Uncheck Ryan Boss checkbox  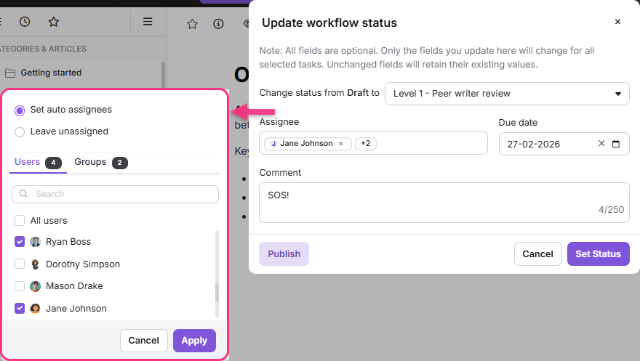click(x=20, y=242)
